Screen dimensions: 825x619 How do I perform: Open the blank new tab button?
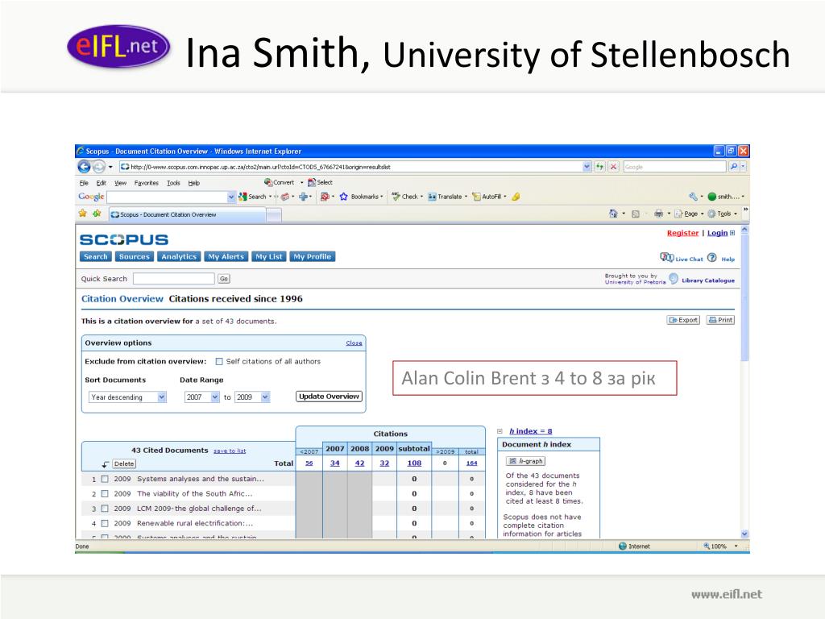point(274,214)
